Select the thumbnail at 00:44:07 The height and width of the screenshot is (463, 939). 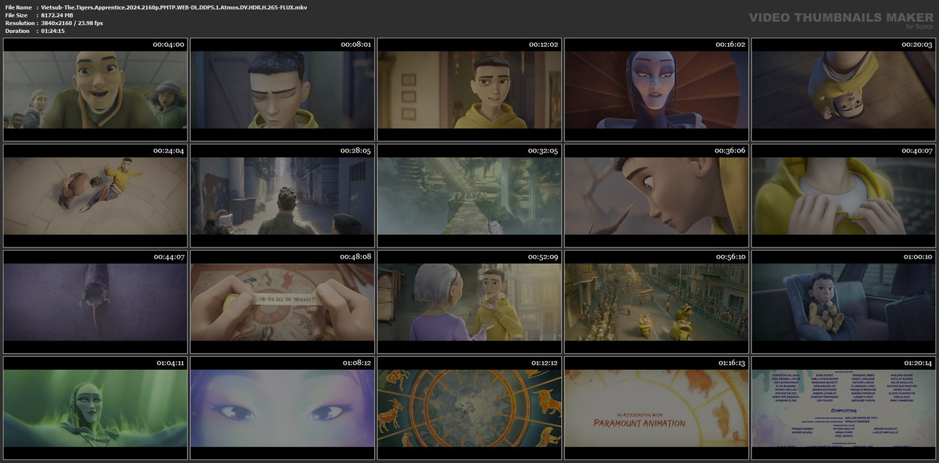(x=95, y=302)
